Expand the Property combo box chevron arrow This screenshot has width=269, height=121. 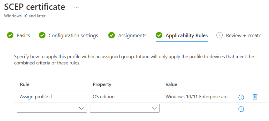pos(154,108)
